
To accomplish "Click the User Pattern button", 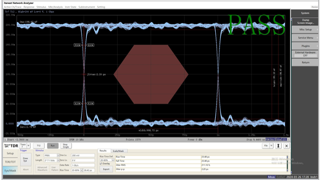I will pyautogui.click(x=55, y=169).
